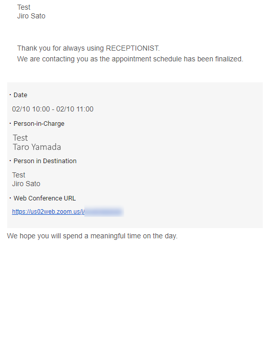This screenshot has width=271, height=358.
Task: Click the Test text above Taro Yamada
Action: (x=20, y=138)
